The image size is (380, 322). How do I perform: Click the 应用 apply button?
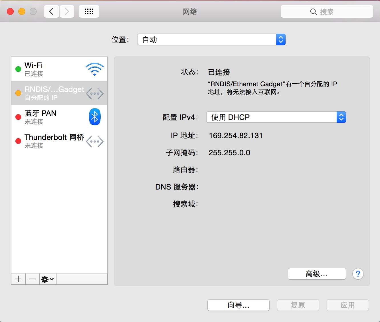click(347, 305)
